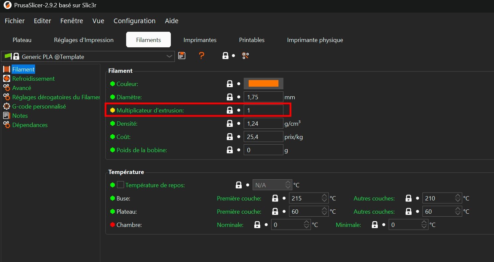Click the orange Couleur color swatch
Viewport: 494px width, 262px height.
(x=264, y=84)
